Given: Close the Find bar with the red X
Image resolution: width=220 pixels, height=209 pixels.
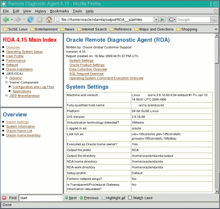Looking at the screenshot, I should 4,198.
